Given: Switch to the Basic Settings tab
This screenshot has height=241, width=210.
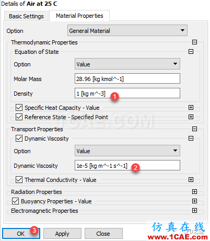Looking at the screenshot, I should pos(26,16).
